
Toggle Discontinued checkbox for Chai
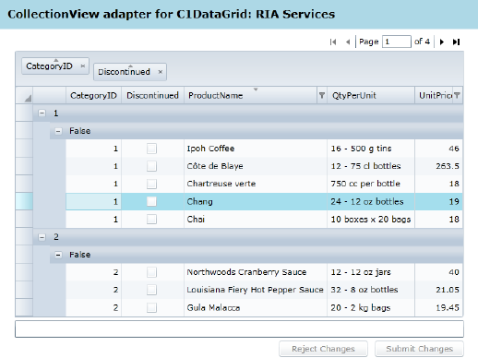click(151, 220)
